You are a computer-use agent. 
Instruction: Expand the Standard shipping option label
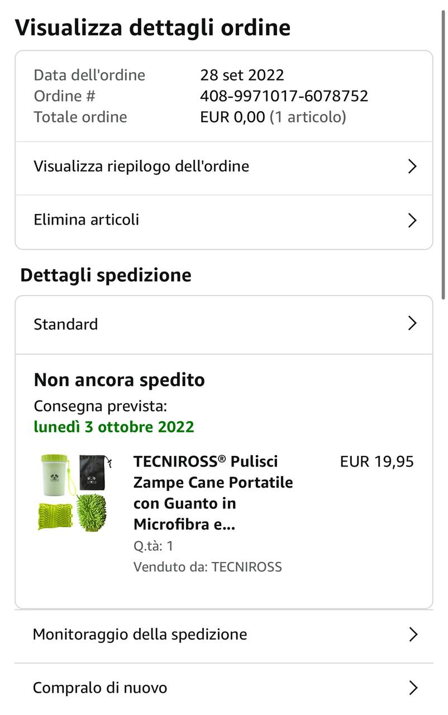[x=66, y=324]
